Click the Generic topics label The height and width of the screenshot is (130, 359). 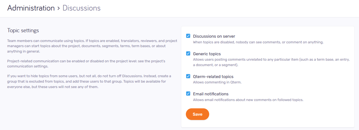(207, 54)
